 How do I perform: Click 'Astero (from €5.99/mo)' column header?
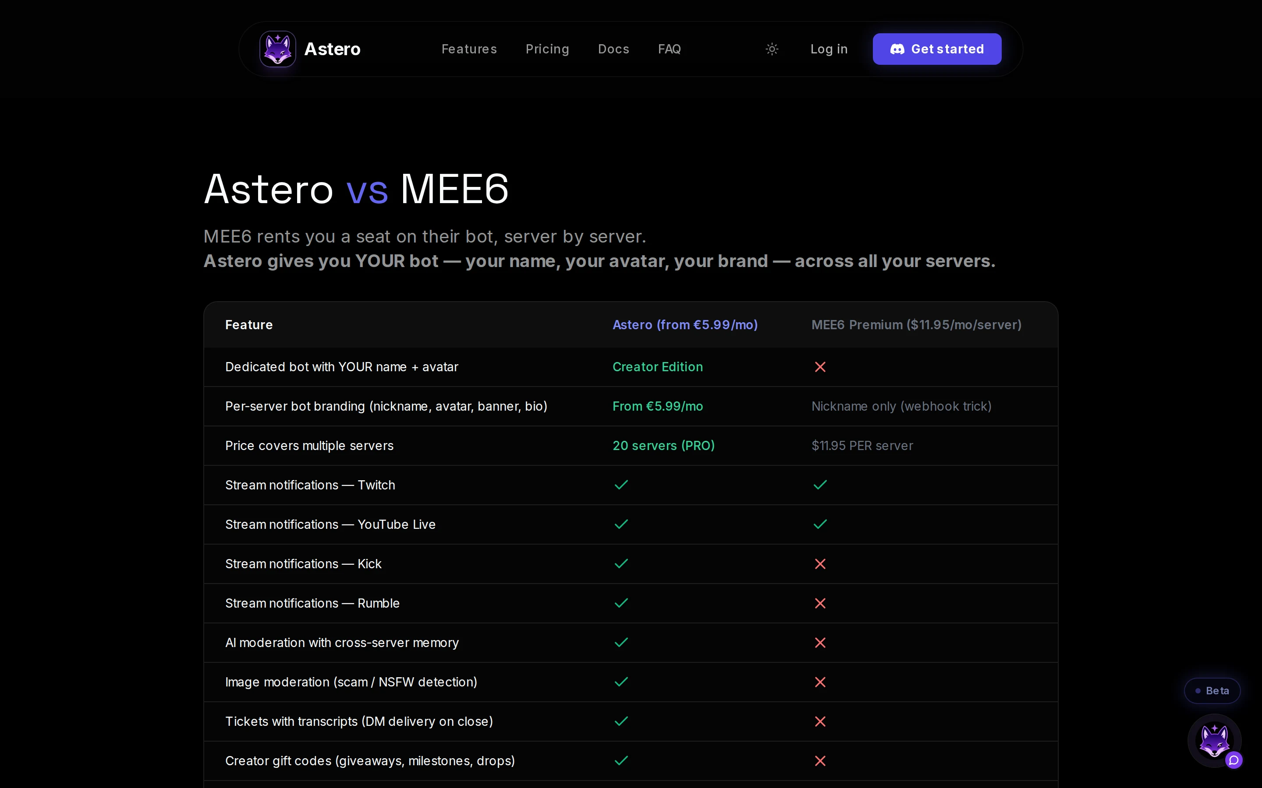685,325
